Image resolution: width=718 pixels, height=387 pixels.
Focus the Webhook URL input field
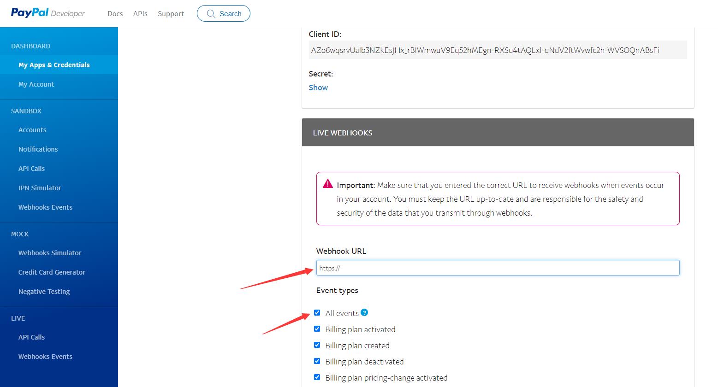pyautogui.click(x=498, y=268)
